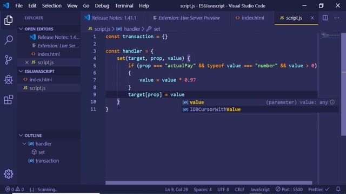Click the horizontal scrollbar in editor
346x194 pixels.
(x=209, y=183)
